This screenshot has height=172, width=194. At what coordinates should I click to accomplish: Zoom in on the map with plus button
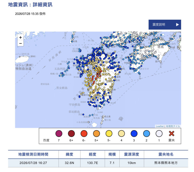(20, 37)
